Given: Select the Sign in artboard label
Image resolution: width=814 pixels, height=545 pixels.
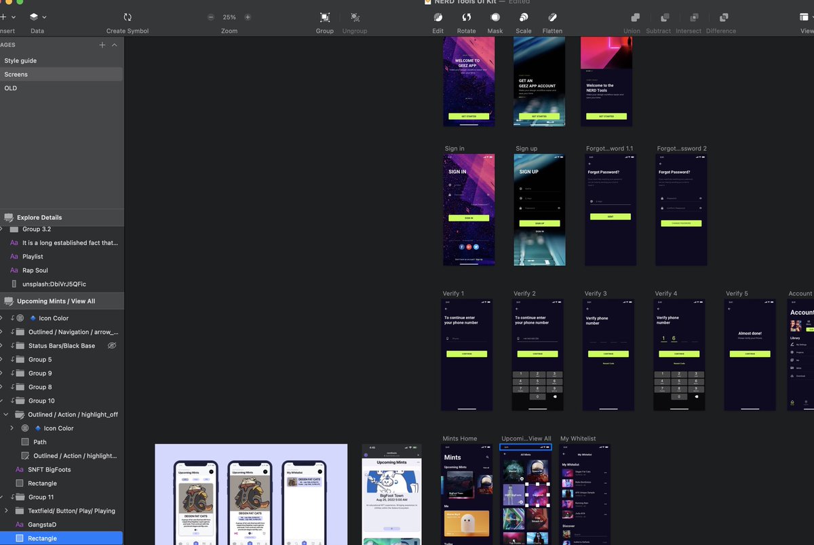Looking at the screenshot, I should tap(454, 149).
